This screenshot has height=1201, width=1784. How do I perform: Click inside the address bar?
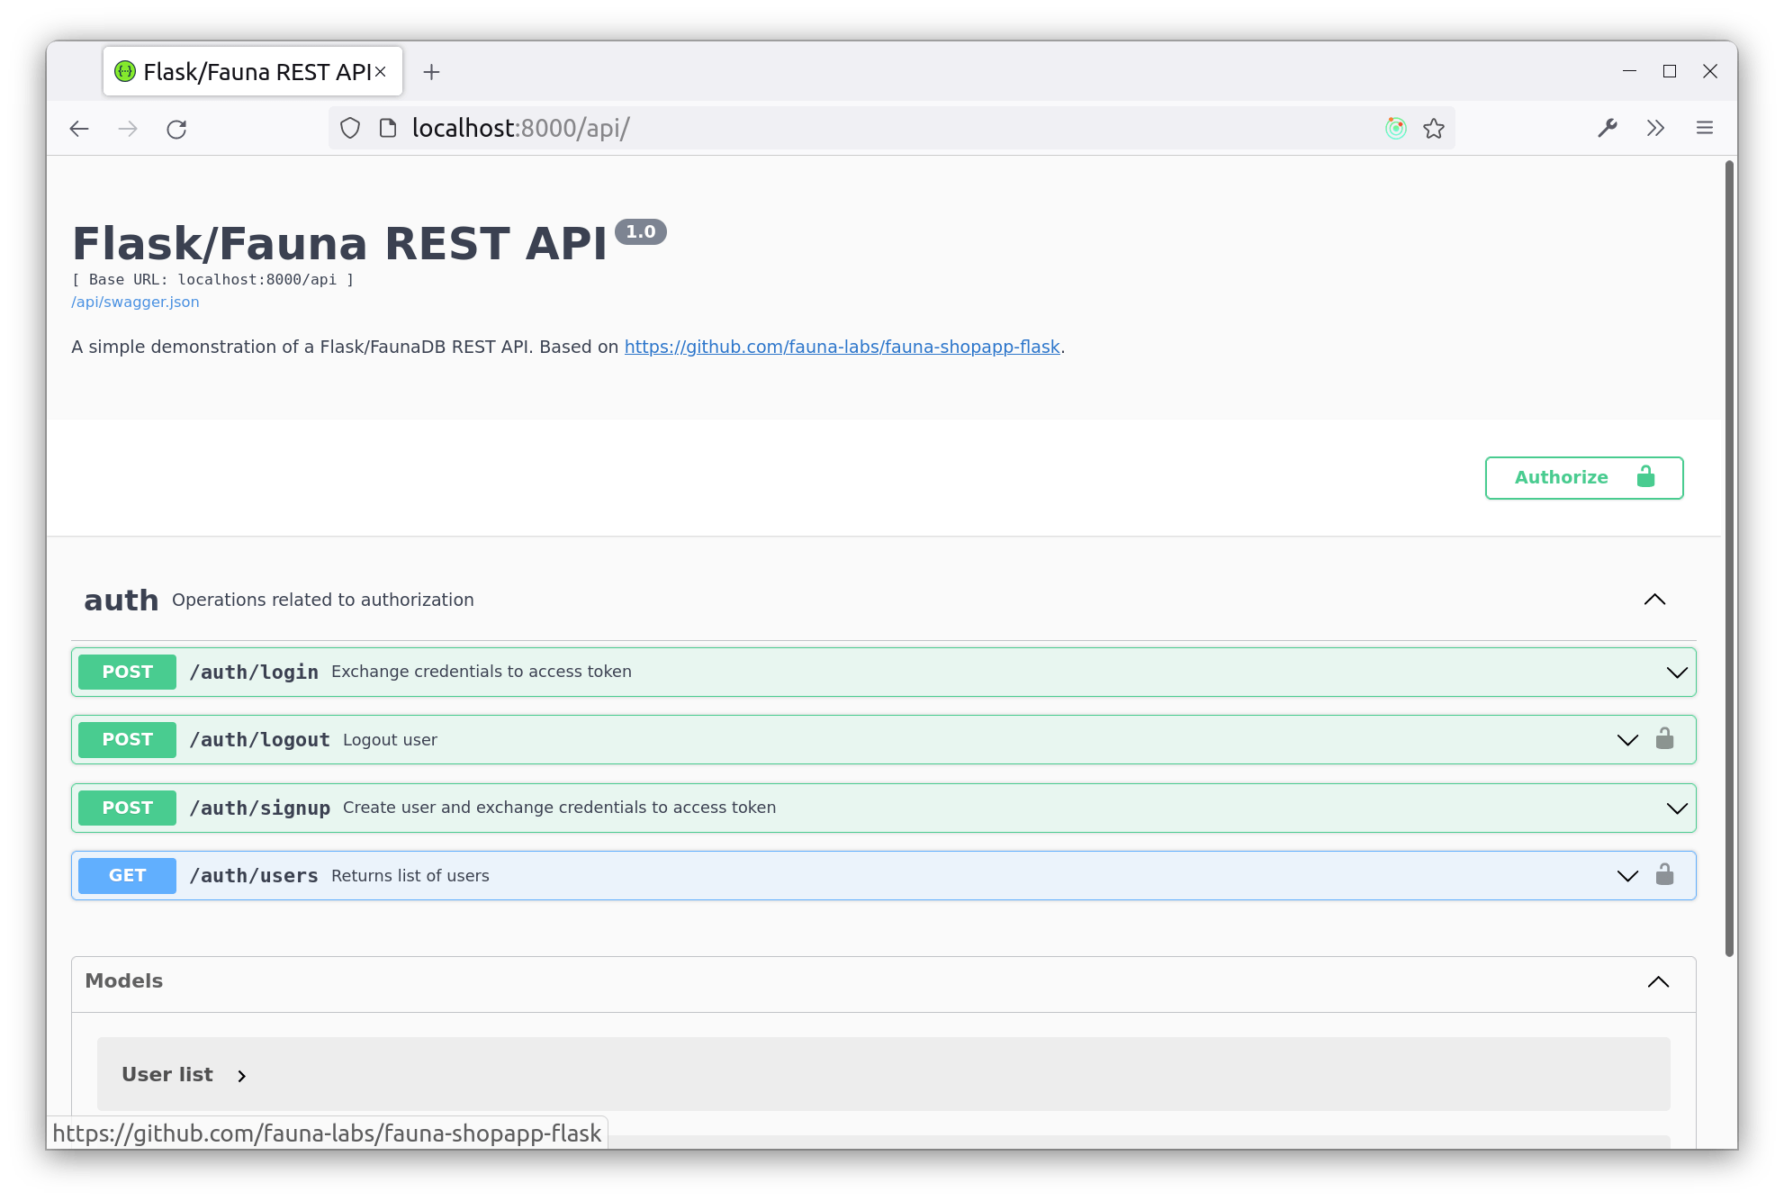[810, 128]
